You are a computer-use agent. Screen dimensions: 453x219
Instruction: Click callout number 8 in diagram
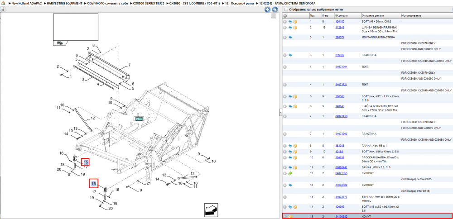[94, 45]
